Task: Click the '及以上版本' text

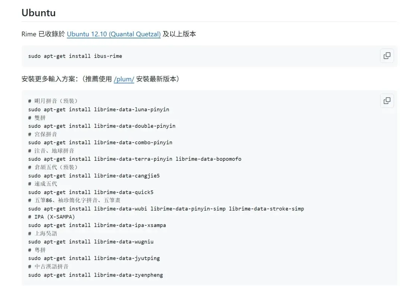Action: point(179,34)
